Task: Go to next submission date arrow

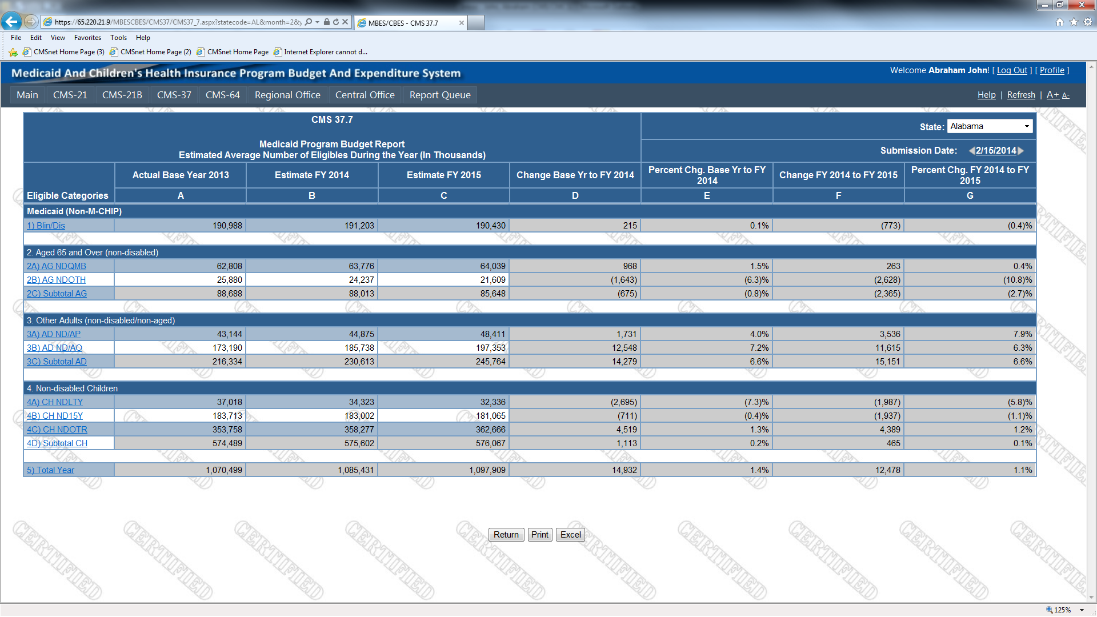Action: pyautogui.click(x=1021, y=151)
